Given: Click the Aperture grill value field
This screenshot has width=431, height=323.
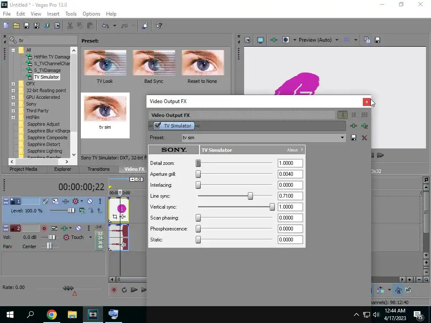Looking at the screenshot, I should coord(290,174).
